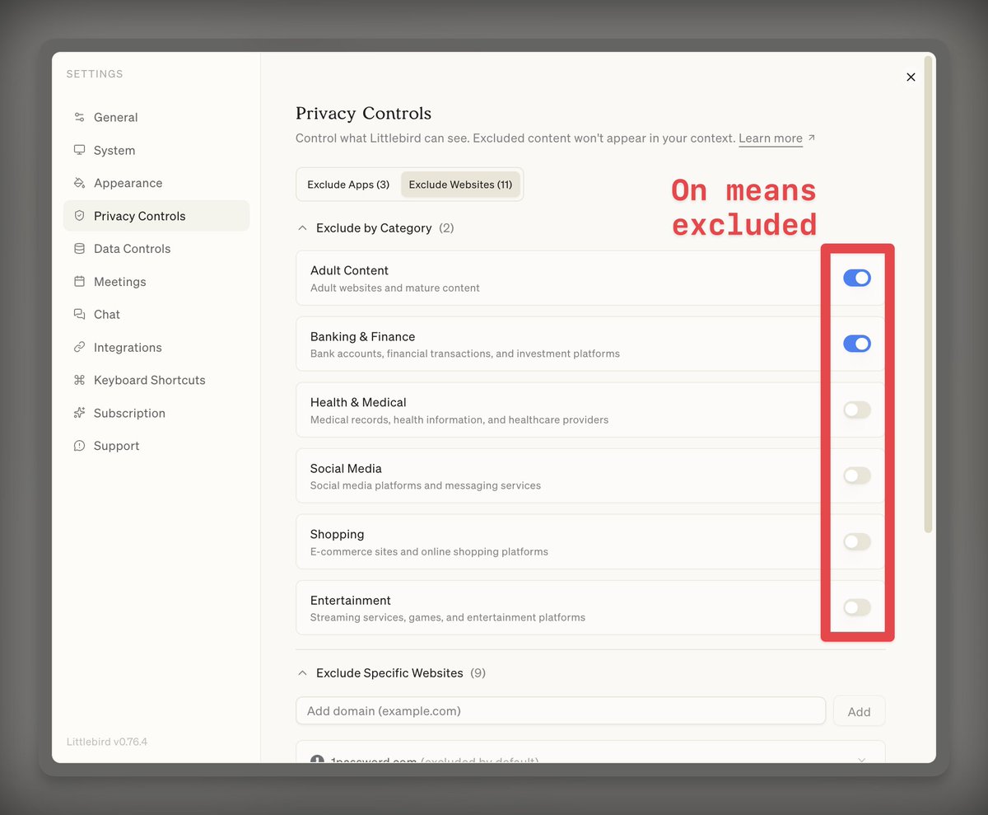The width and height of the screenshot is (988, 815).
Task: Go to Chat settings
Action: [x=156, y=315]
